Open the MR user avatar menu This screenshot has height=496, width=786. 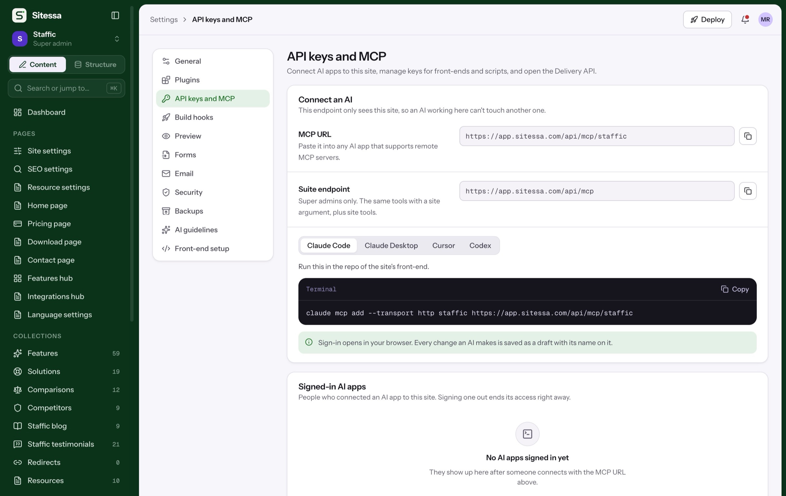point(765,19)
